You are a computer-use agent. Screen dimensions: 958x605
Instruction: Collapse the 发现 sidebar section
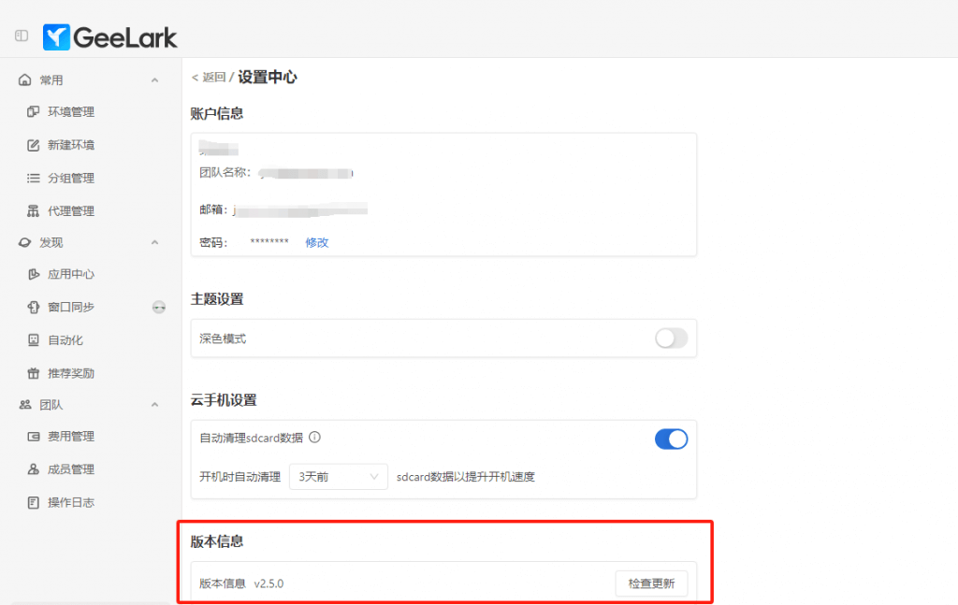coord(154,243)
